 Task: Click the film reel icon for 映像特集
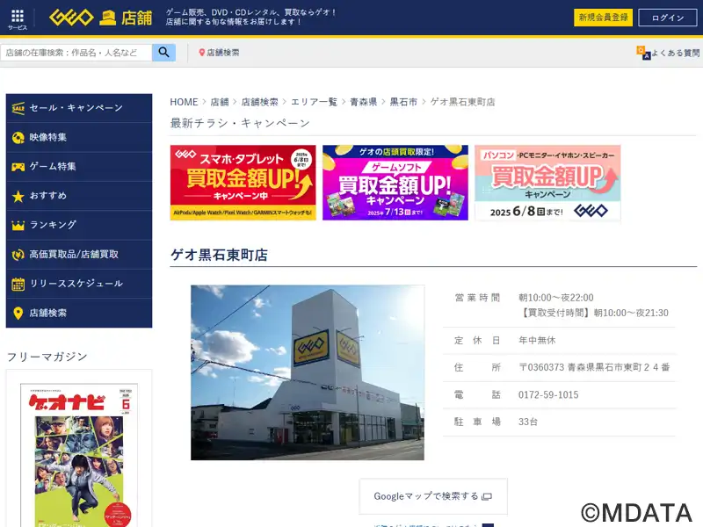(18, 138)
